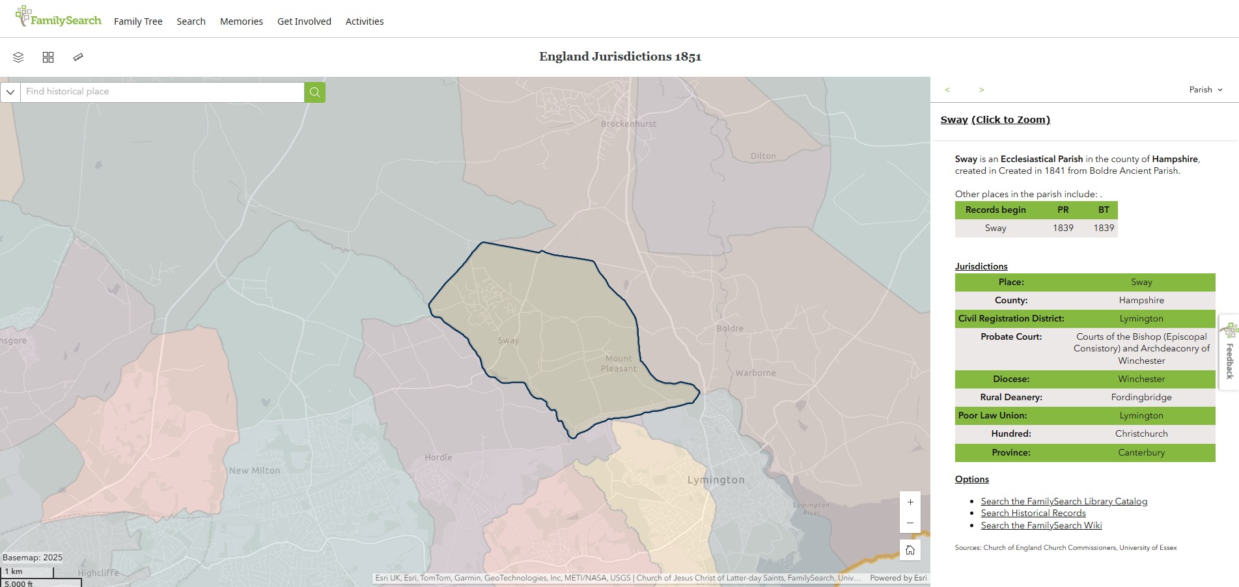The height and width of the screenshot is (587, 1239).
Task: Advance to next place with right arrow
Action: coord(981,90)
